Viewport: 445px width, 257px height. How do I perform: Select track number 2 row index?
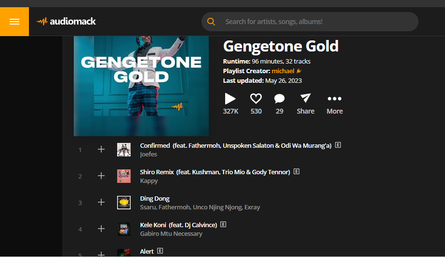click(80, 176)
